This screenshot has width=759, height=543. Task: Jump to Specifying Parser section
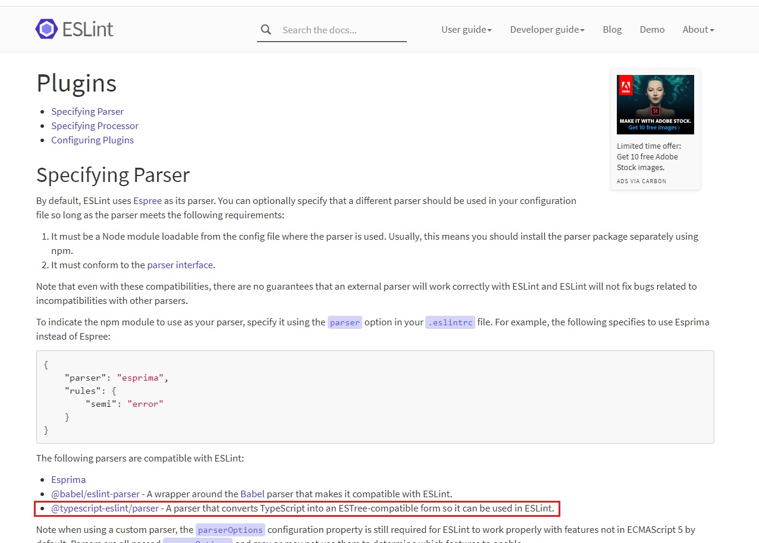tap(87, 111)
